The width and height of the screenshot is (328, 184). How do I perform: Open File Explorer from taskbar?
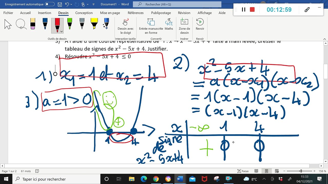[131, 179]
